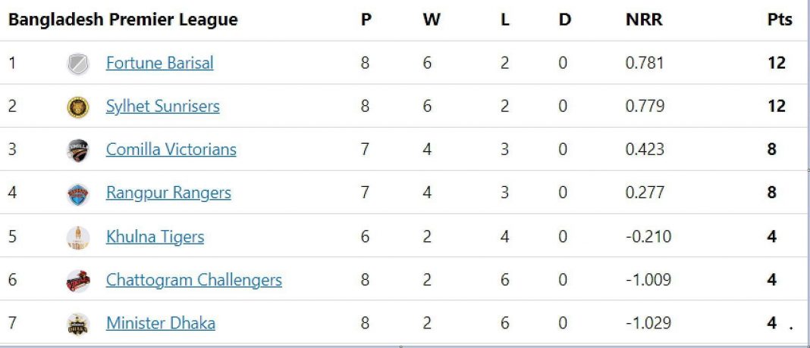Open the Minister Dhaka team link
Screen dimensions: 810x348
[x=161, y=323]
